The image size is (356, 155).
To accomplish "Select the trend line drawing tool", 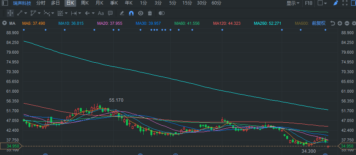I will click(20, 13).
